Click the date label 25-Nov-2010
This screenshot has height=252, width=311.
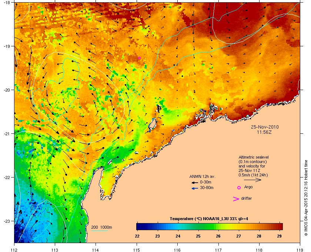[x=265, y=127]
